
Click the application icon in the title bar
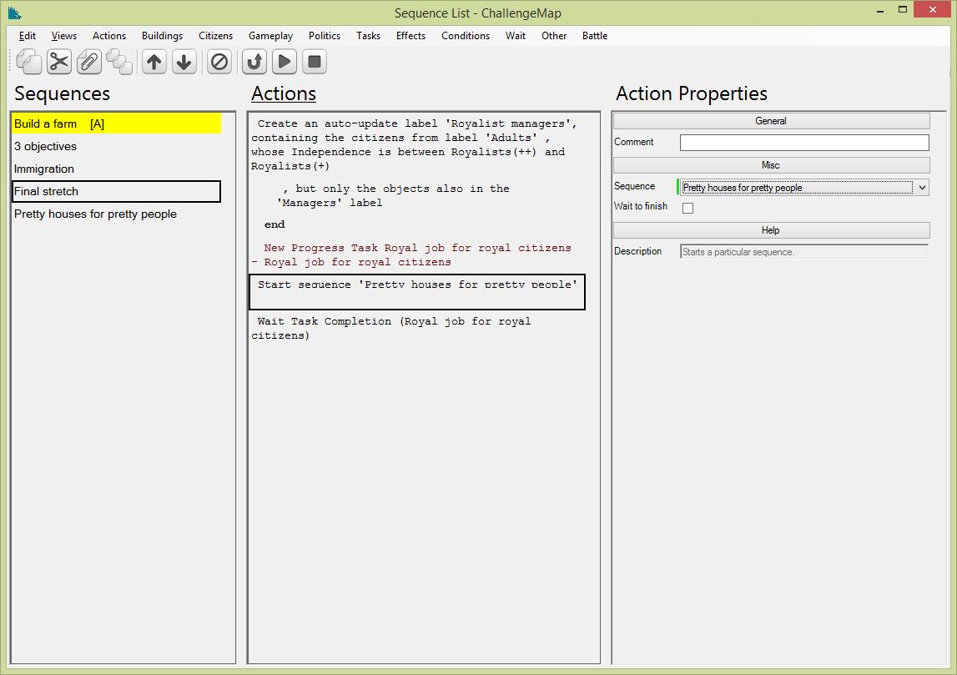click(x=15, y=13)
